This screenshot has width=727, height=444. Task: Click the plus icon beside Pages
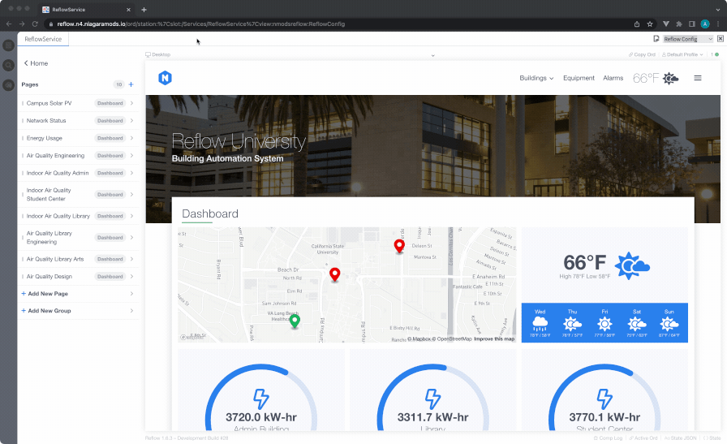pyautogui.click(x=131, y=84)
